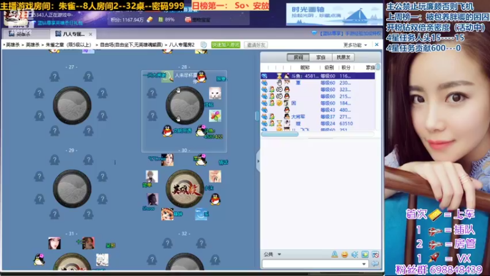Image resolution: width=490 pixels, height=276 pixels.
Task: Click the hourglass icon in the 斗鱼 row
Action: tap(279, 76)
